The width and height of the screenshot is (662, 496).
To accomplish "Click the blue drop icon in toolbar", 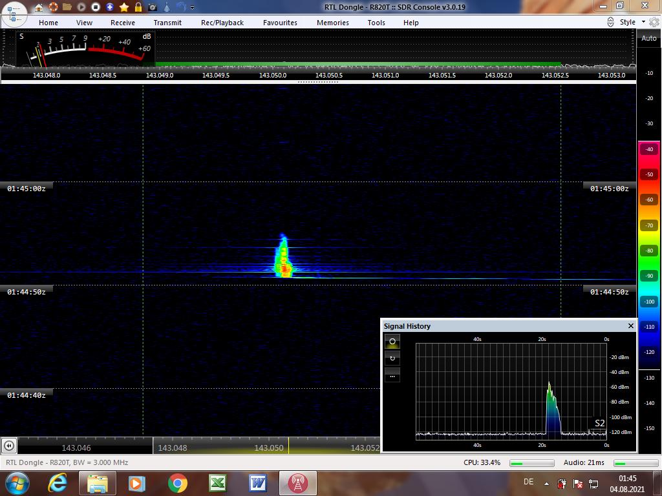I will 167,6.
